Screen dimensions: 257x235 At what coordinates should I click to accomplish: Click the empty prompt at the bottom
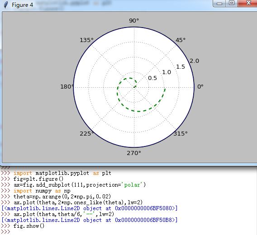5,232
